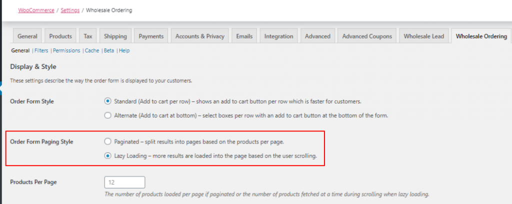Open the Advanced Coupons tab
The width and height of the screenshot is (512, 204).
pyautogui.click(x=367, y=36)
